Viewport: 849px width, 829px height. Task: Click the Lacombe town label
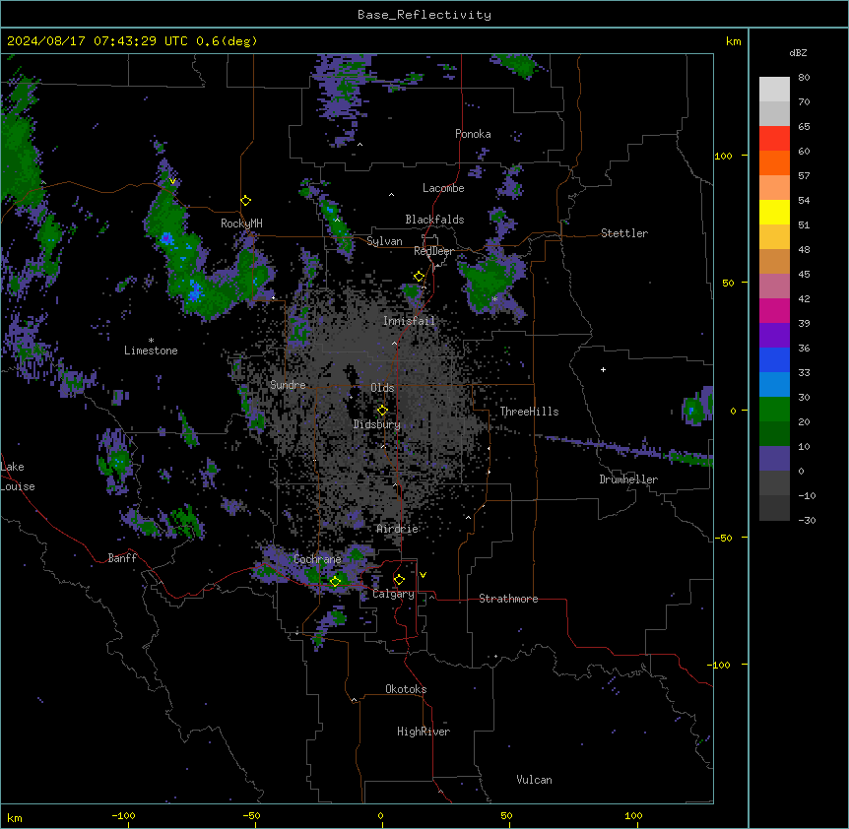click(x=443, y=188)
